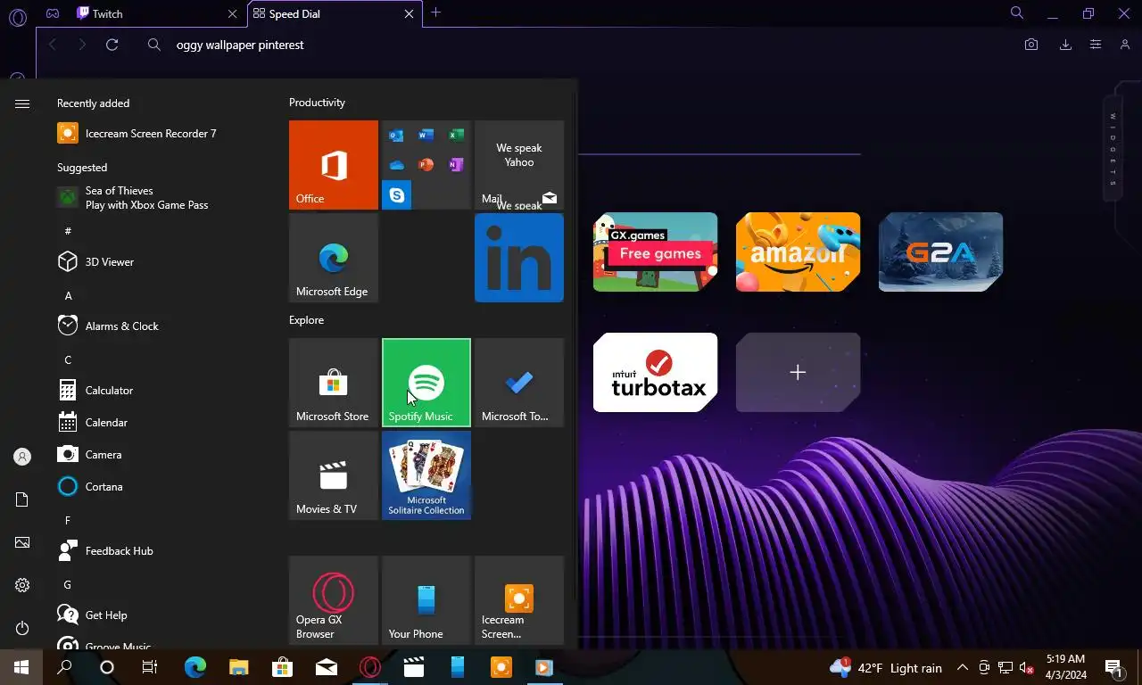The width and height of the screenshot is (1142, 685).
Task: Click the Power button in Start sidebar
Action: 22,628
